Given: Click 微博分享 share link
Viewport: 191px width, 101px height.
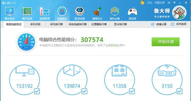Looking at the screenshot, I should coord(161,24).
